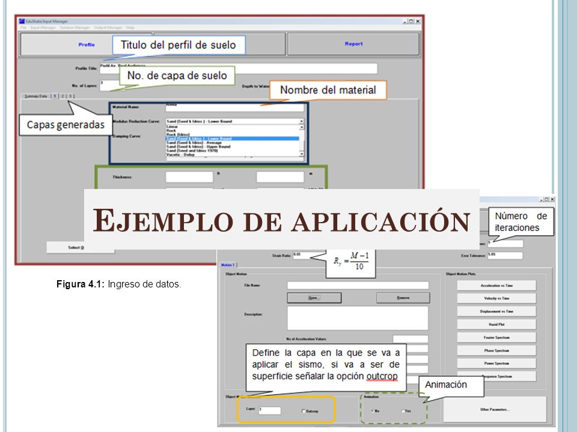Switch to the Summary Data tab

[x=35, y=96]
